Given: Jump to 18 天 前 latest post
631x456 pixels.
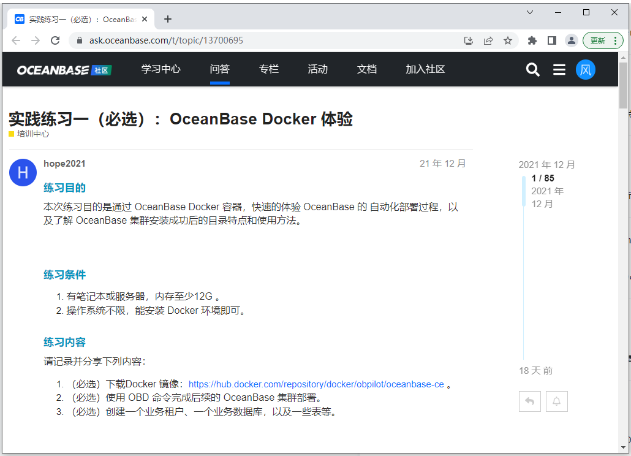Looking at the screenshot, I should (535, 371).
